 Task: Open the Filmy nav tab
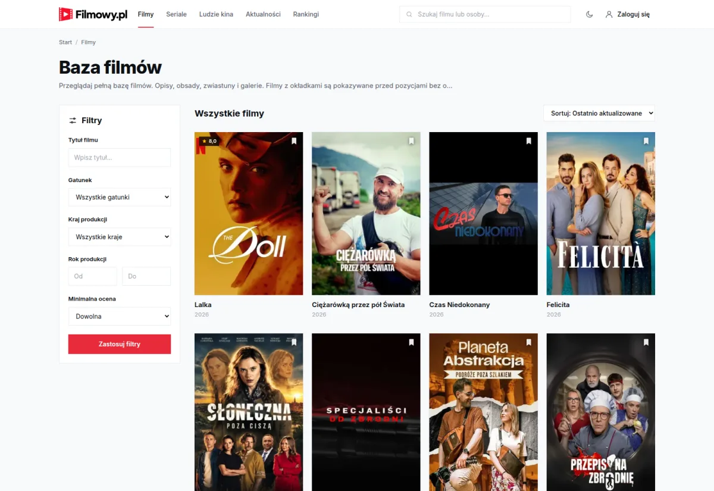[146, 14]
